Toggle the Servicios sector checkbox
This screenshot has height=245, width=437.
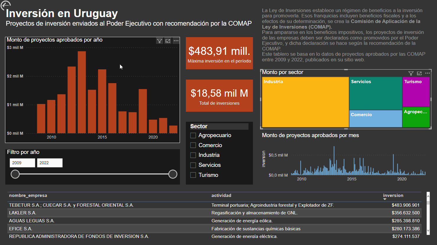click(x=193, y=165)
